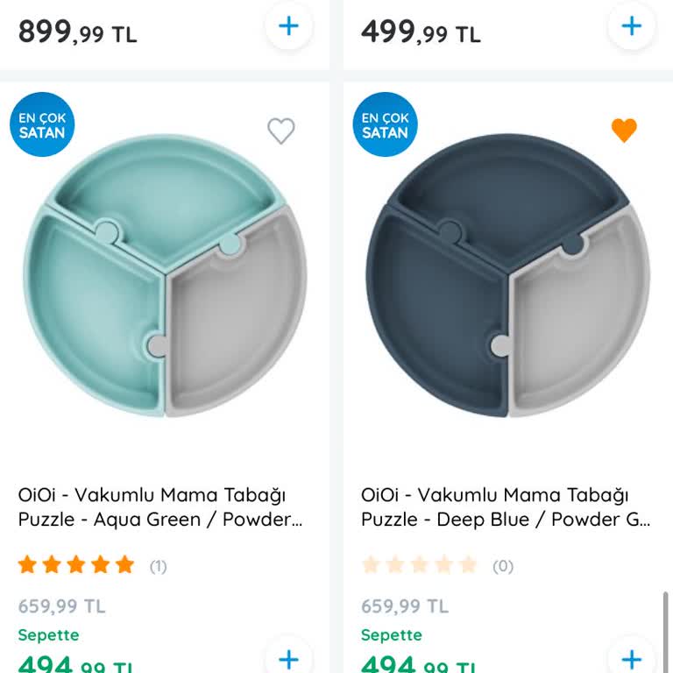Image resolution: width=673 pixels, height=673 pixels.
Task: View the empty star rating of Deep Blue plate
Action: (419, 564)
